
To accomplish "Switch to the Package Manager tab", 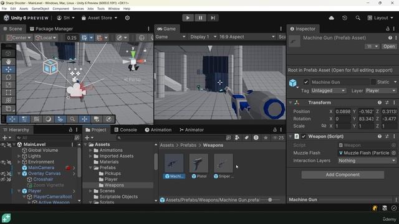I will (51, 29).
